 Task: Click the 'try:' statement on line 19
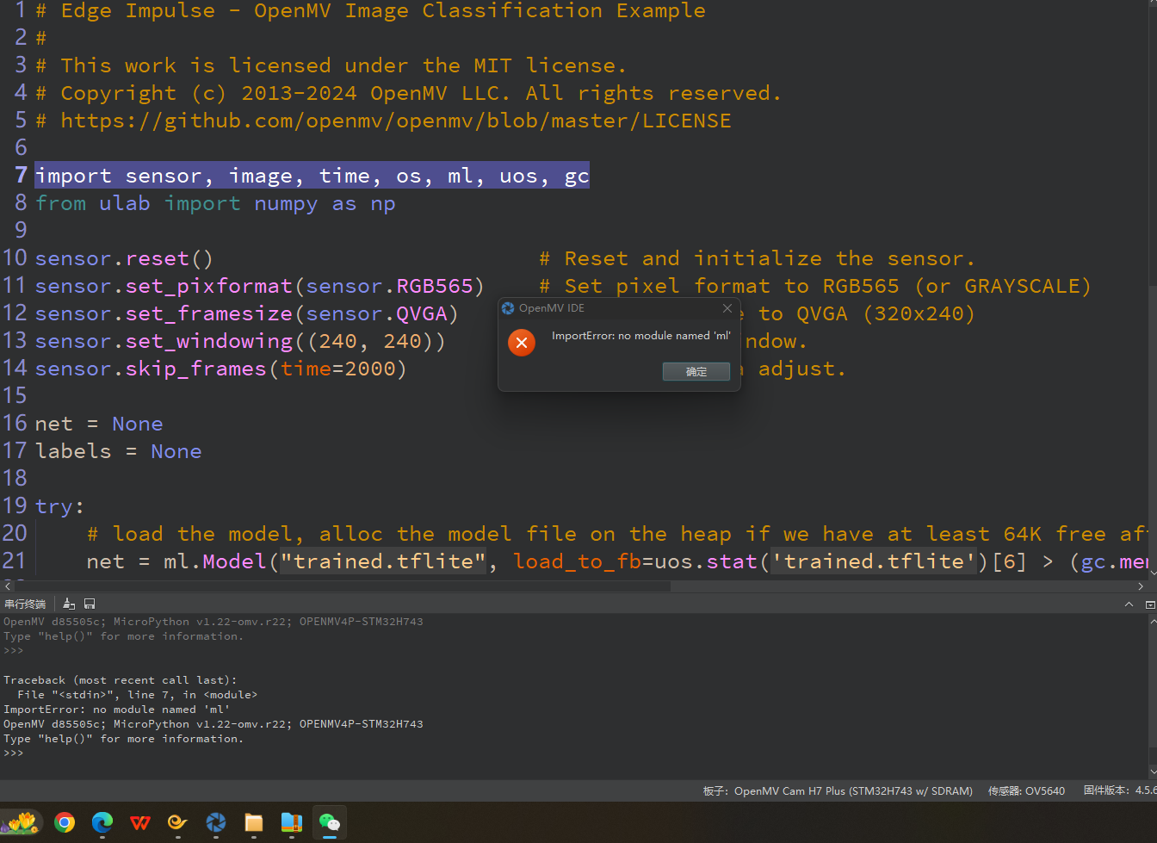tap(59, 506)
